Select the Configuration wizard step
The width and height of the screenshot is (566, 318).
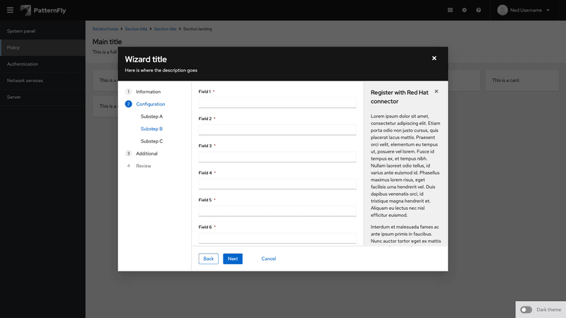pyautogui.click(x=150, y=104)
